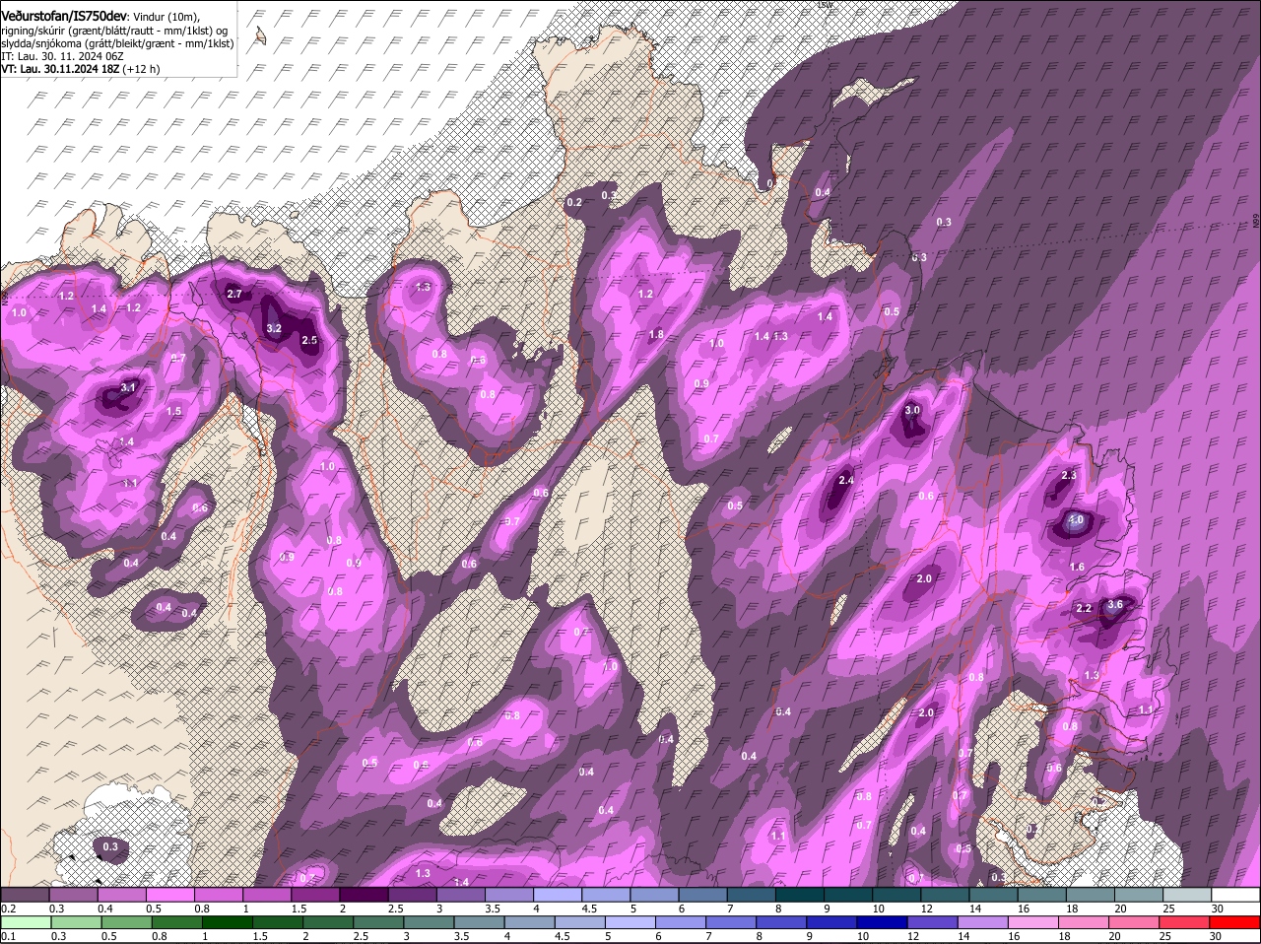This screenshot has width=1261, height=944.
Task: Click the bright red rain legend swatch at 30
Action: coord(1235,922)
